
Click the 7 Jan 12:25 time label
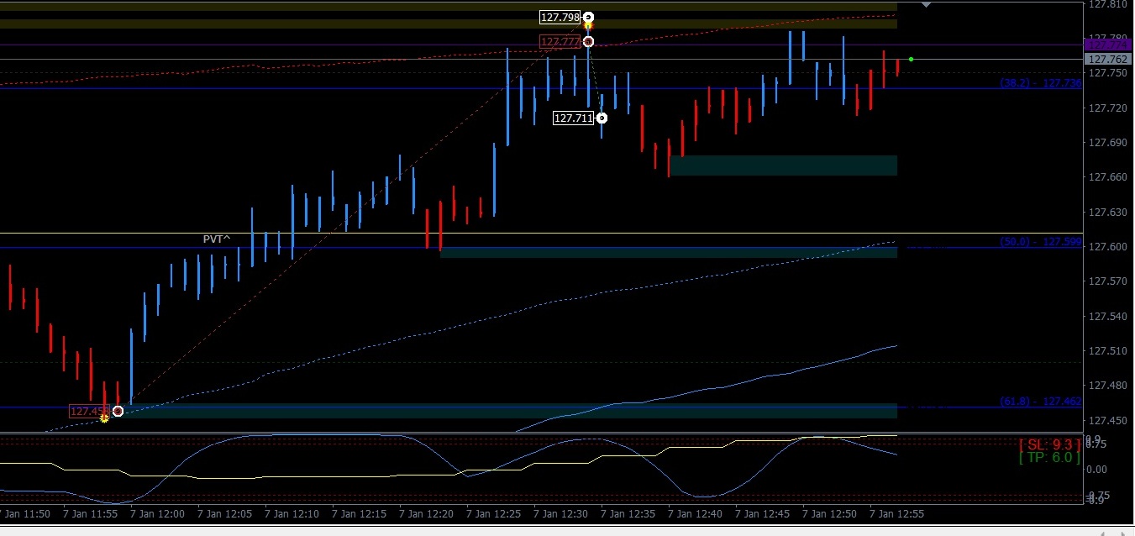pos(493,512)
